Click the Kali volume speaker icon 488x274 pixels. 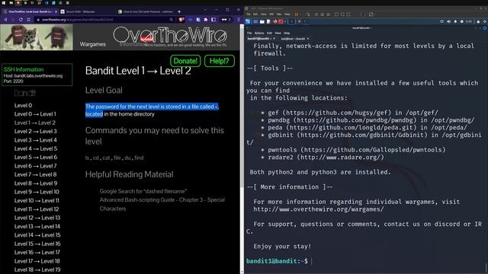click(x=449, y=21)
